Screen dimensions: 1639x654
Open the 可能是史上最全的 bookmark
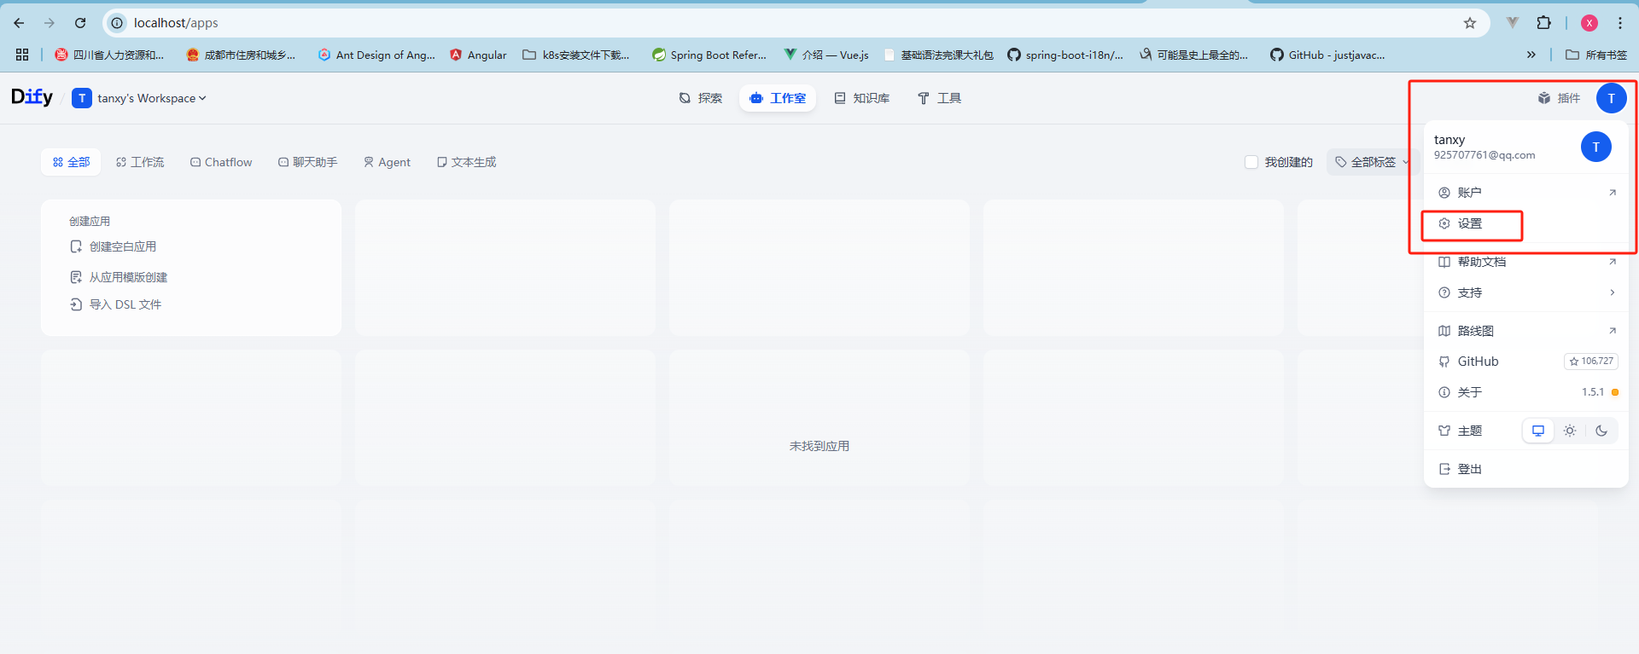(1193, 55)
